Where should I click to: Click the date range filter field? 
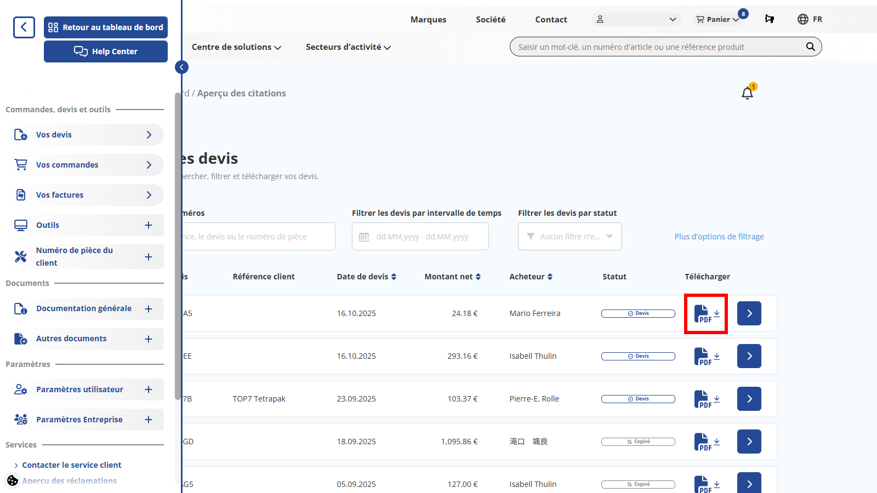tap(420, 237)
